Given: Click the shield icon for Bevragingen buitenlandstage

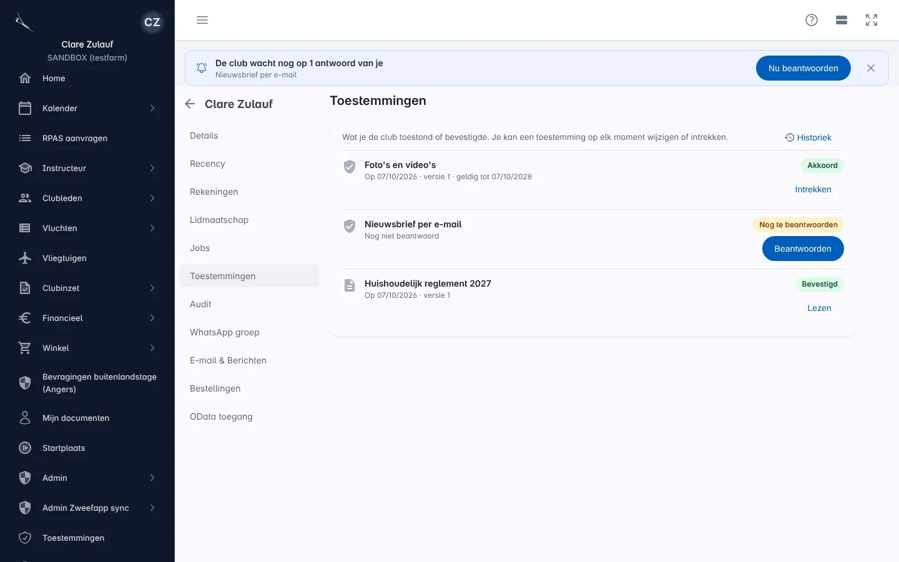Looking at the screenshot, I should click(x=25, y=383).
